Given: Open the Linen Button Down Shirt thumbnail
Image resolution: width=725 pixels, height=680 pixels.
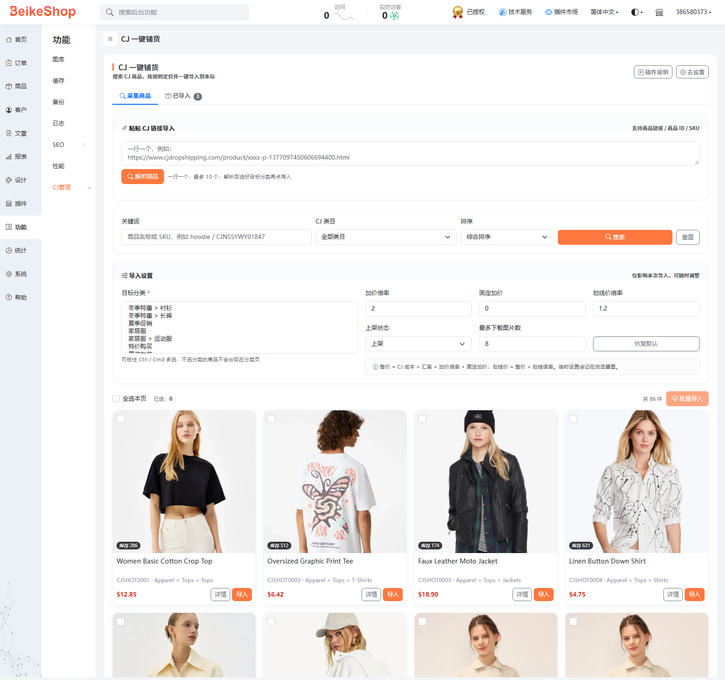Looking at the screenshot, I should point(637,481).
